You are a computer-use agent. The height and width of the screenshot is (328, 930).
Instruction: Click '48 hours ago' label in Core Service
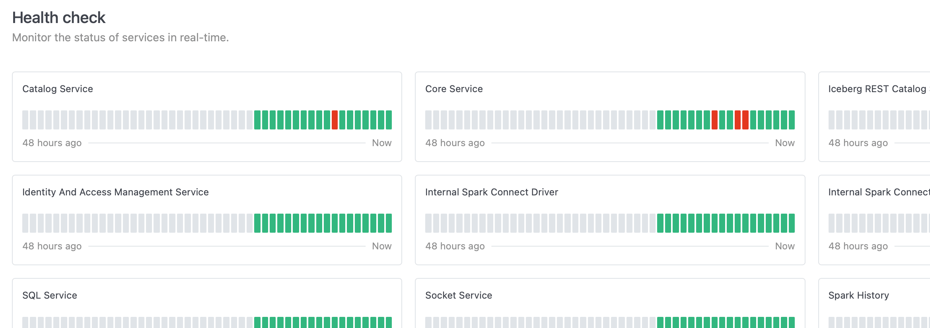[x=455, y=143]
